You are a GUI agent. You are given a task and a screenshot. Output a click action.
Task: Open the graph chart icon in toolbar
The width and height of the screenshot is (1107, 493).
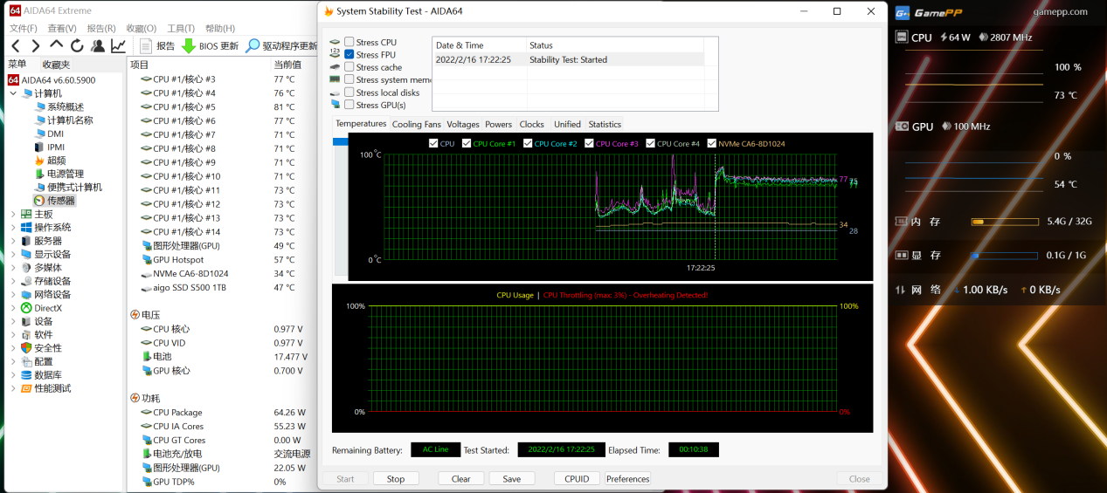click(x=118, y=46)
